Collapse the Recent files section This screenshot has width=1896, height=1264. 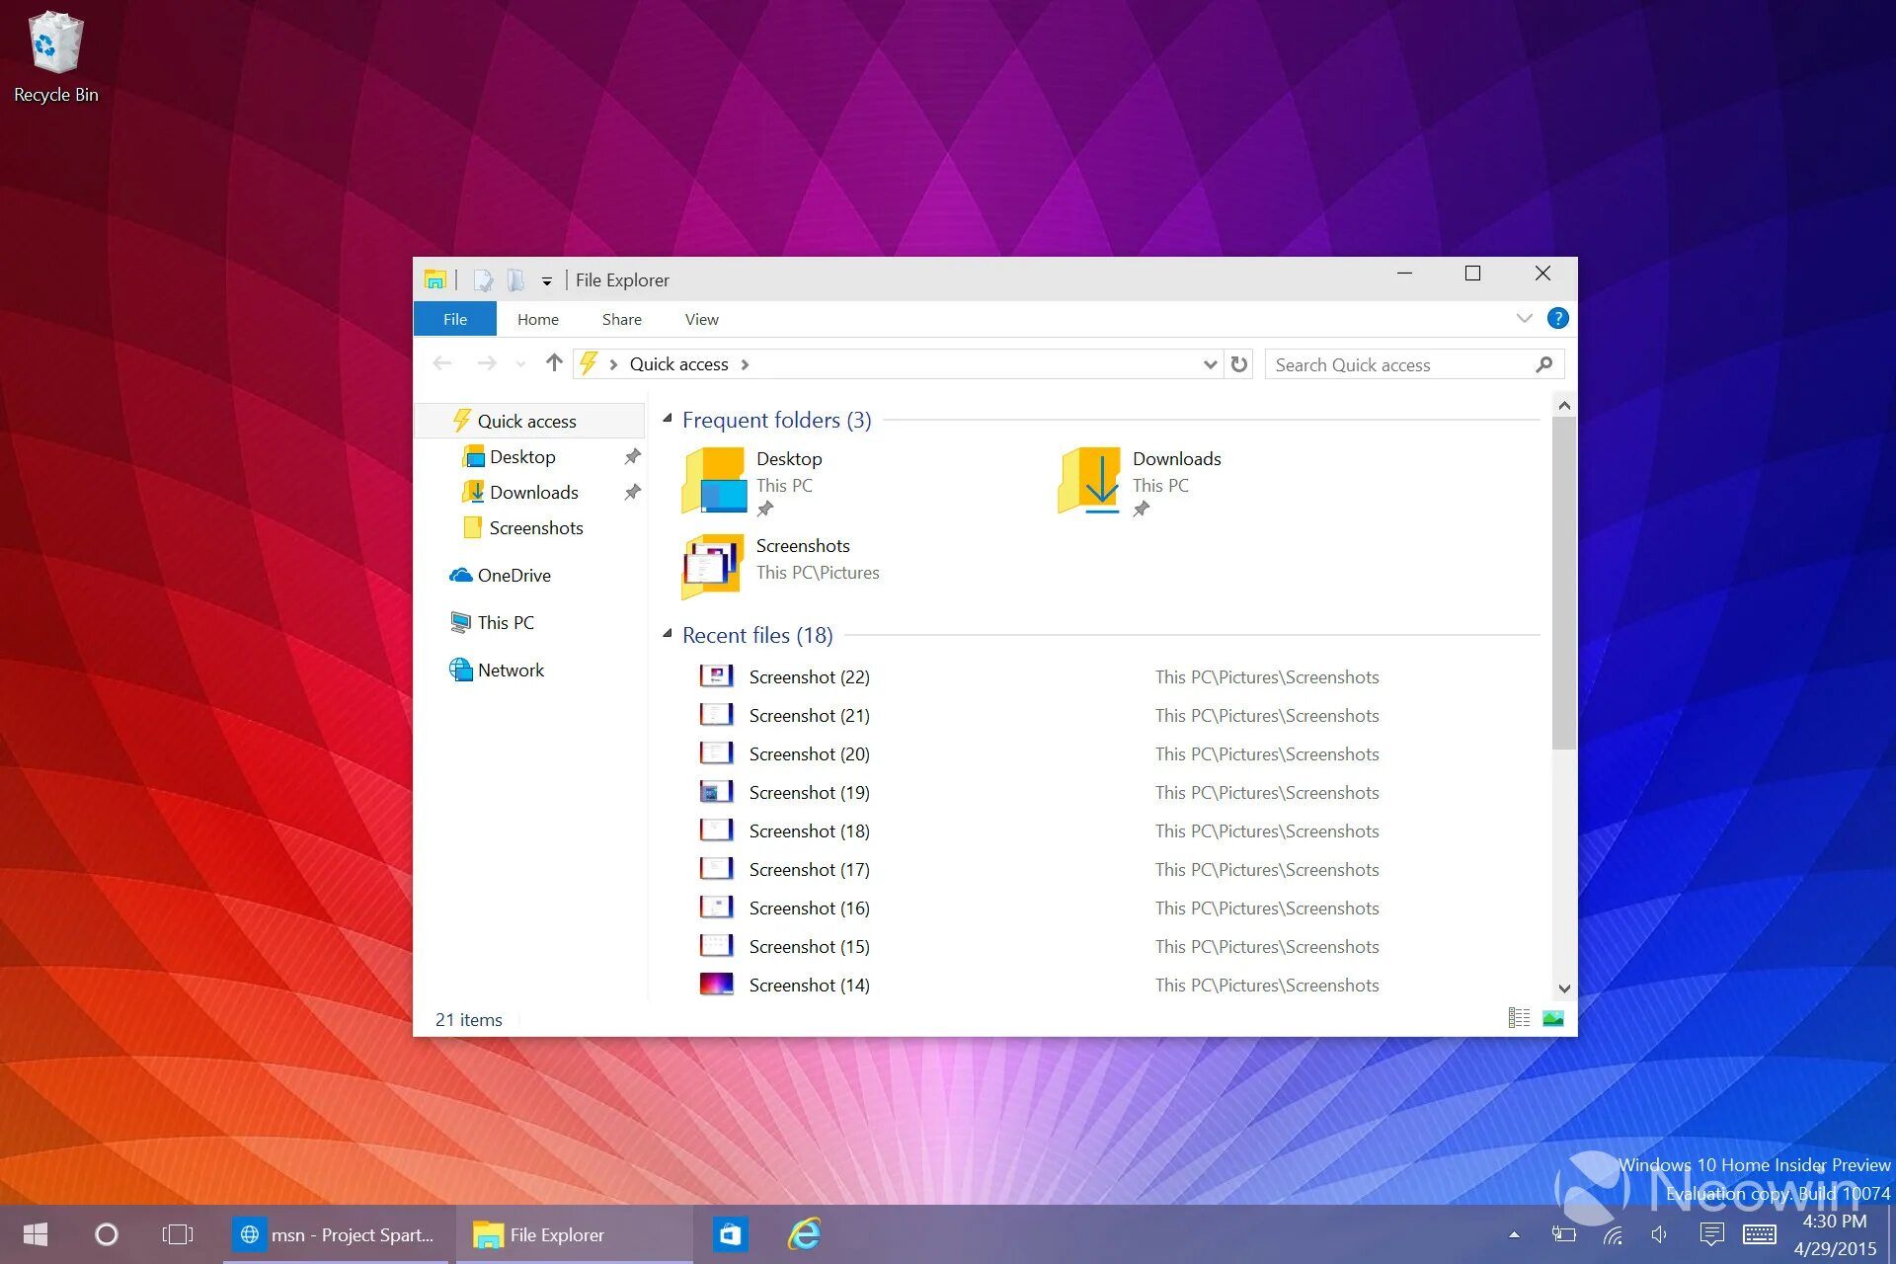(668, 634)
